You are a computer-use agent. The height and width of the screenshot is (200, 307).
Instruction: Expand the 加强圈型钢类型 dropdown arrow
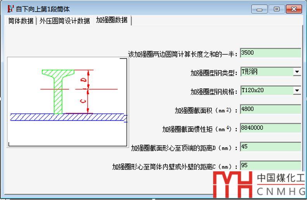point(297,72)
